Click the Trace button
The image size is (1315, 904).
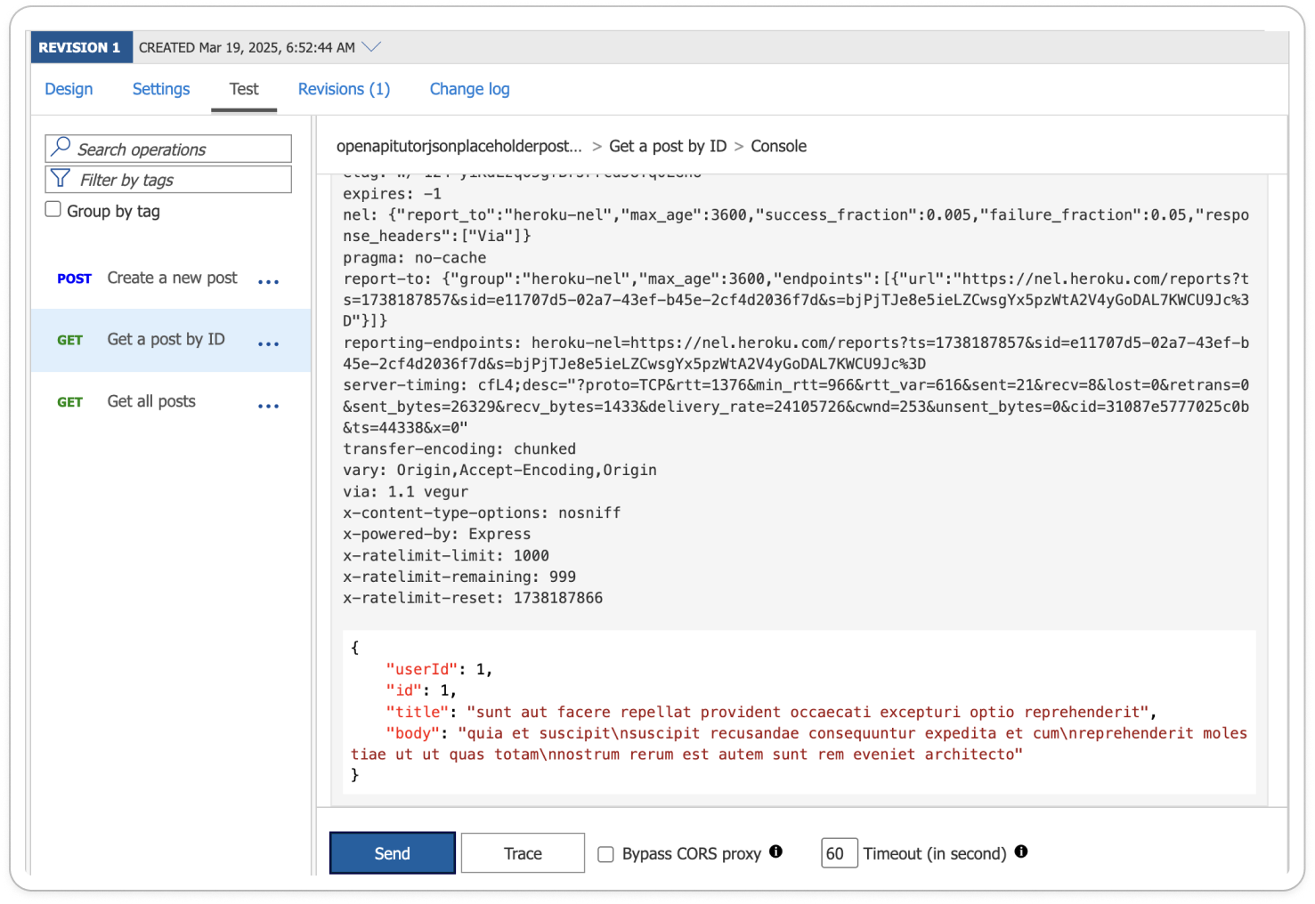pos(523,853)
